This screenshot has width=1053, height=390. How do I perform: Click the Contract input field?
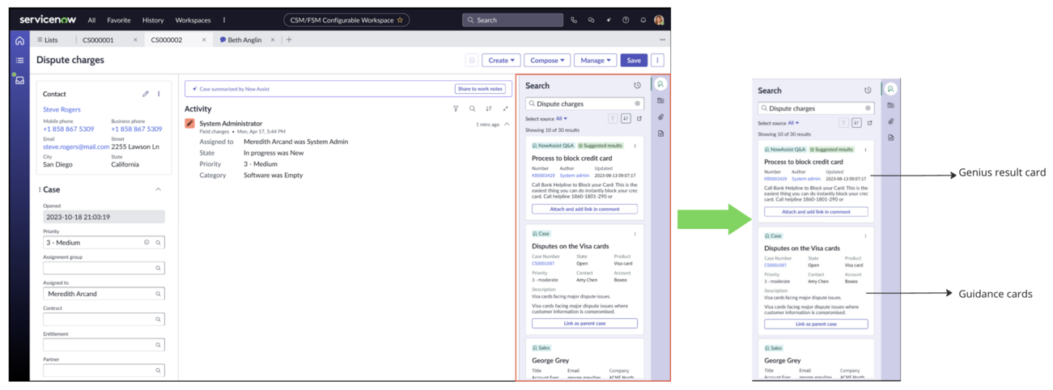tap(104, 320)
